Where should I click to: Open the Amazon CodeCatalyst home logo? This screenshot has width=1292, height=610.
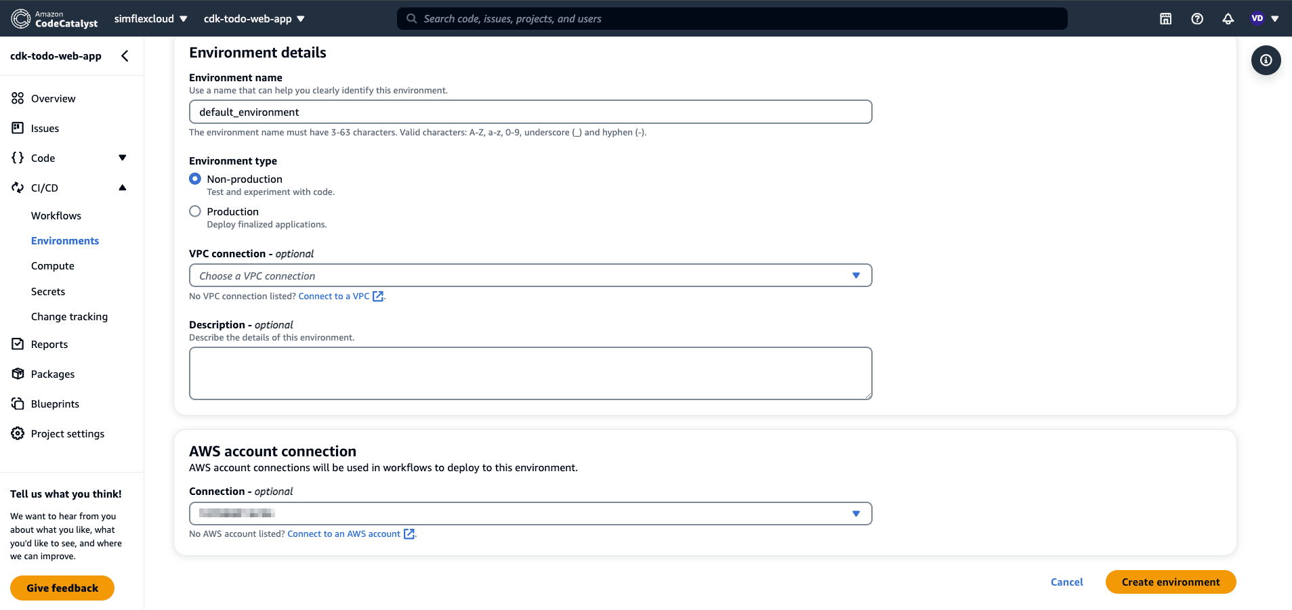(55, 18)
